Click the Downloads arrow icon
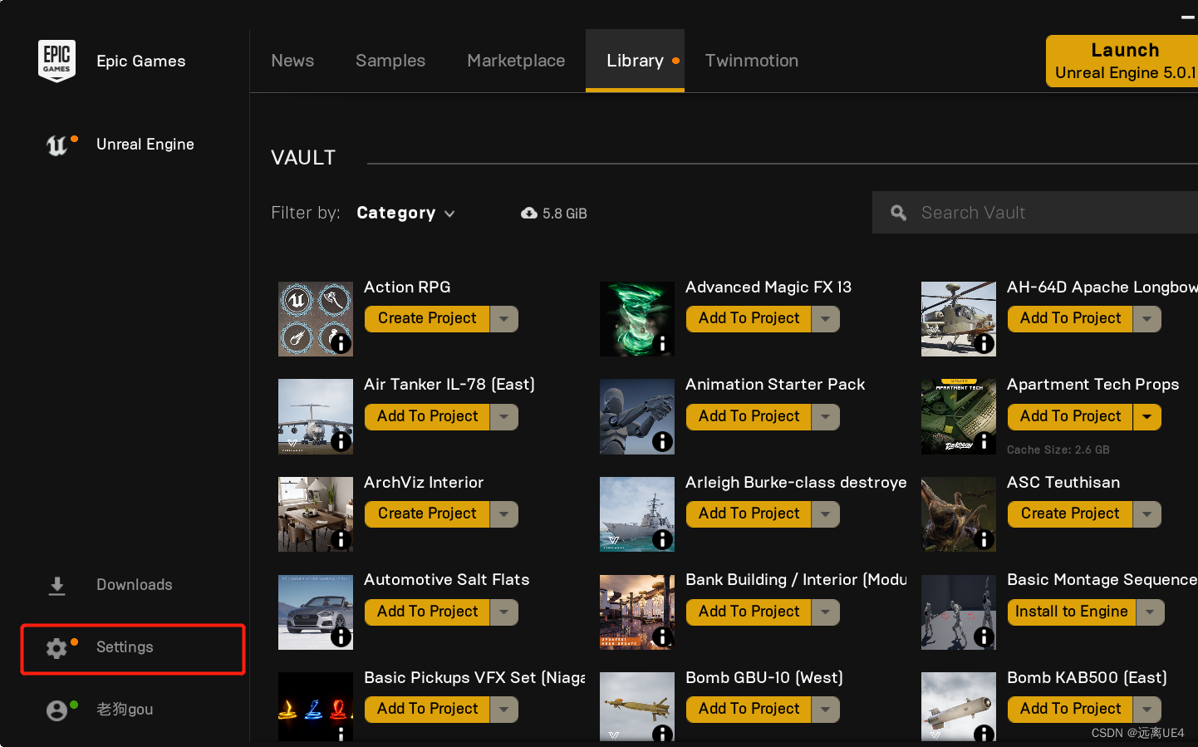 (x=56, y=586)
